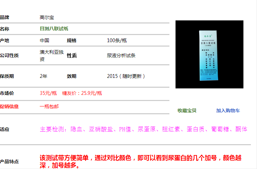Viewport: 257px width, 169px height.
Task: Click the value 澳大利亚独资
Action: pyautogui.click(x=52, y=55)
